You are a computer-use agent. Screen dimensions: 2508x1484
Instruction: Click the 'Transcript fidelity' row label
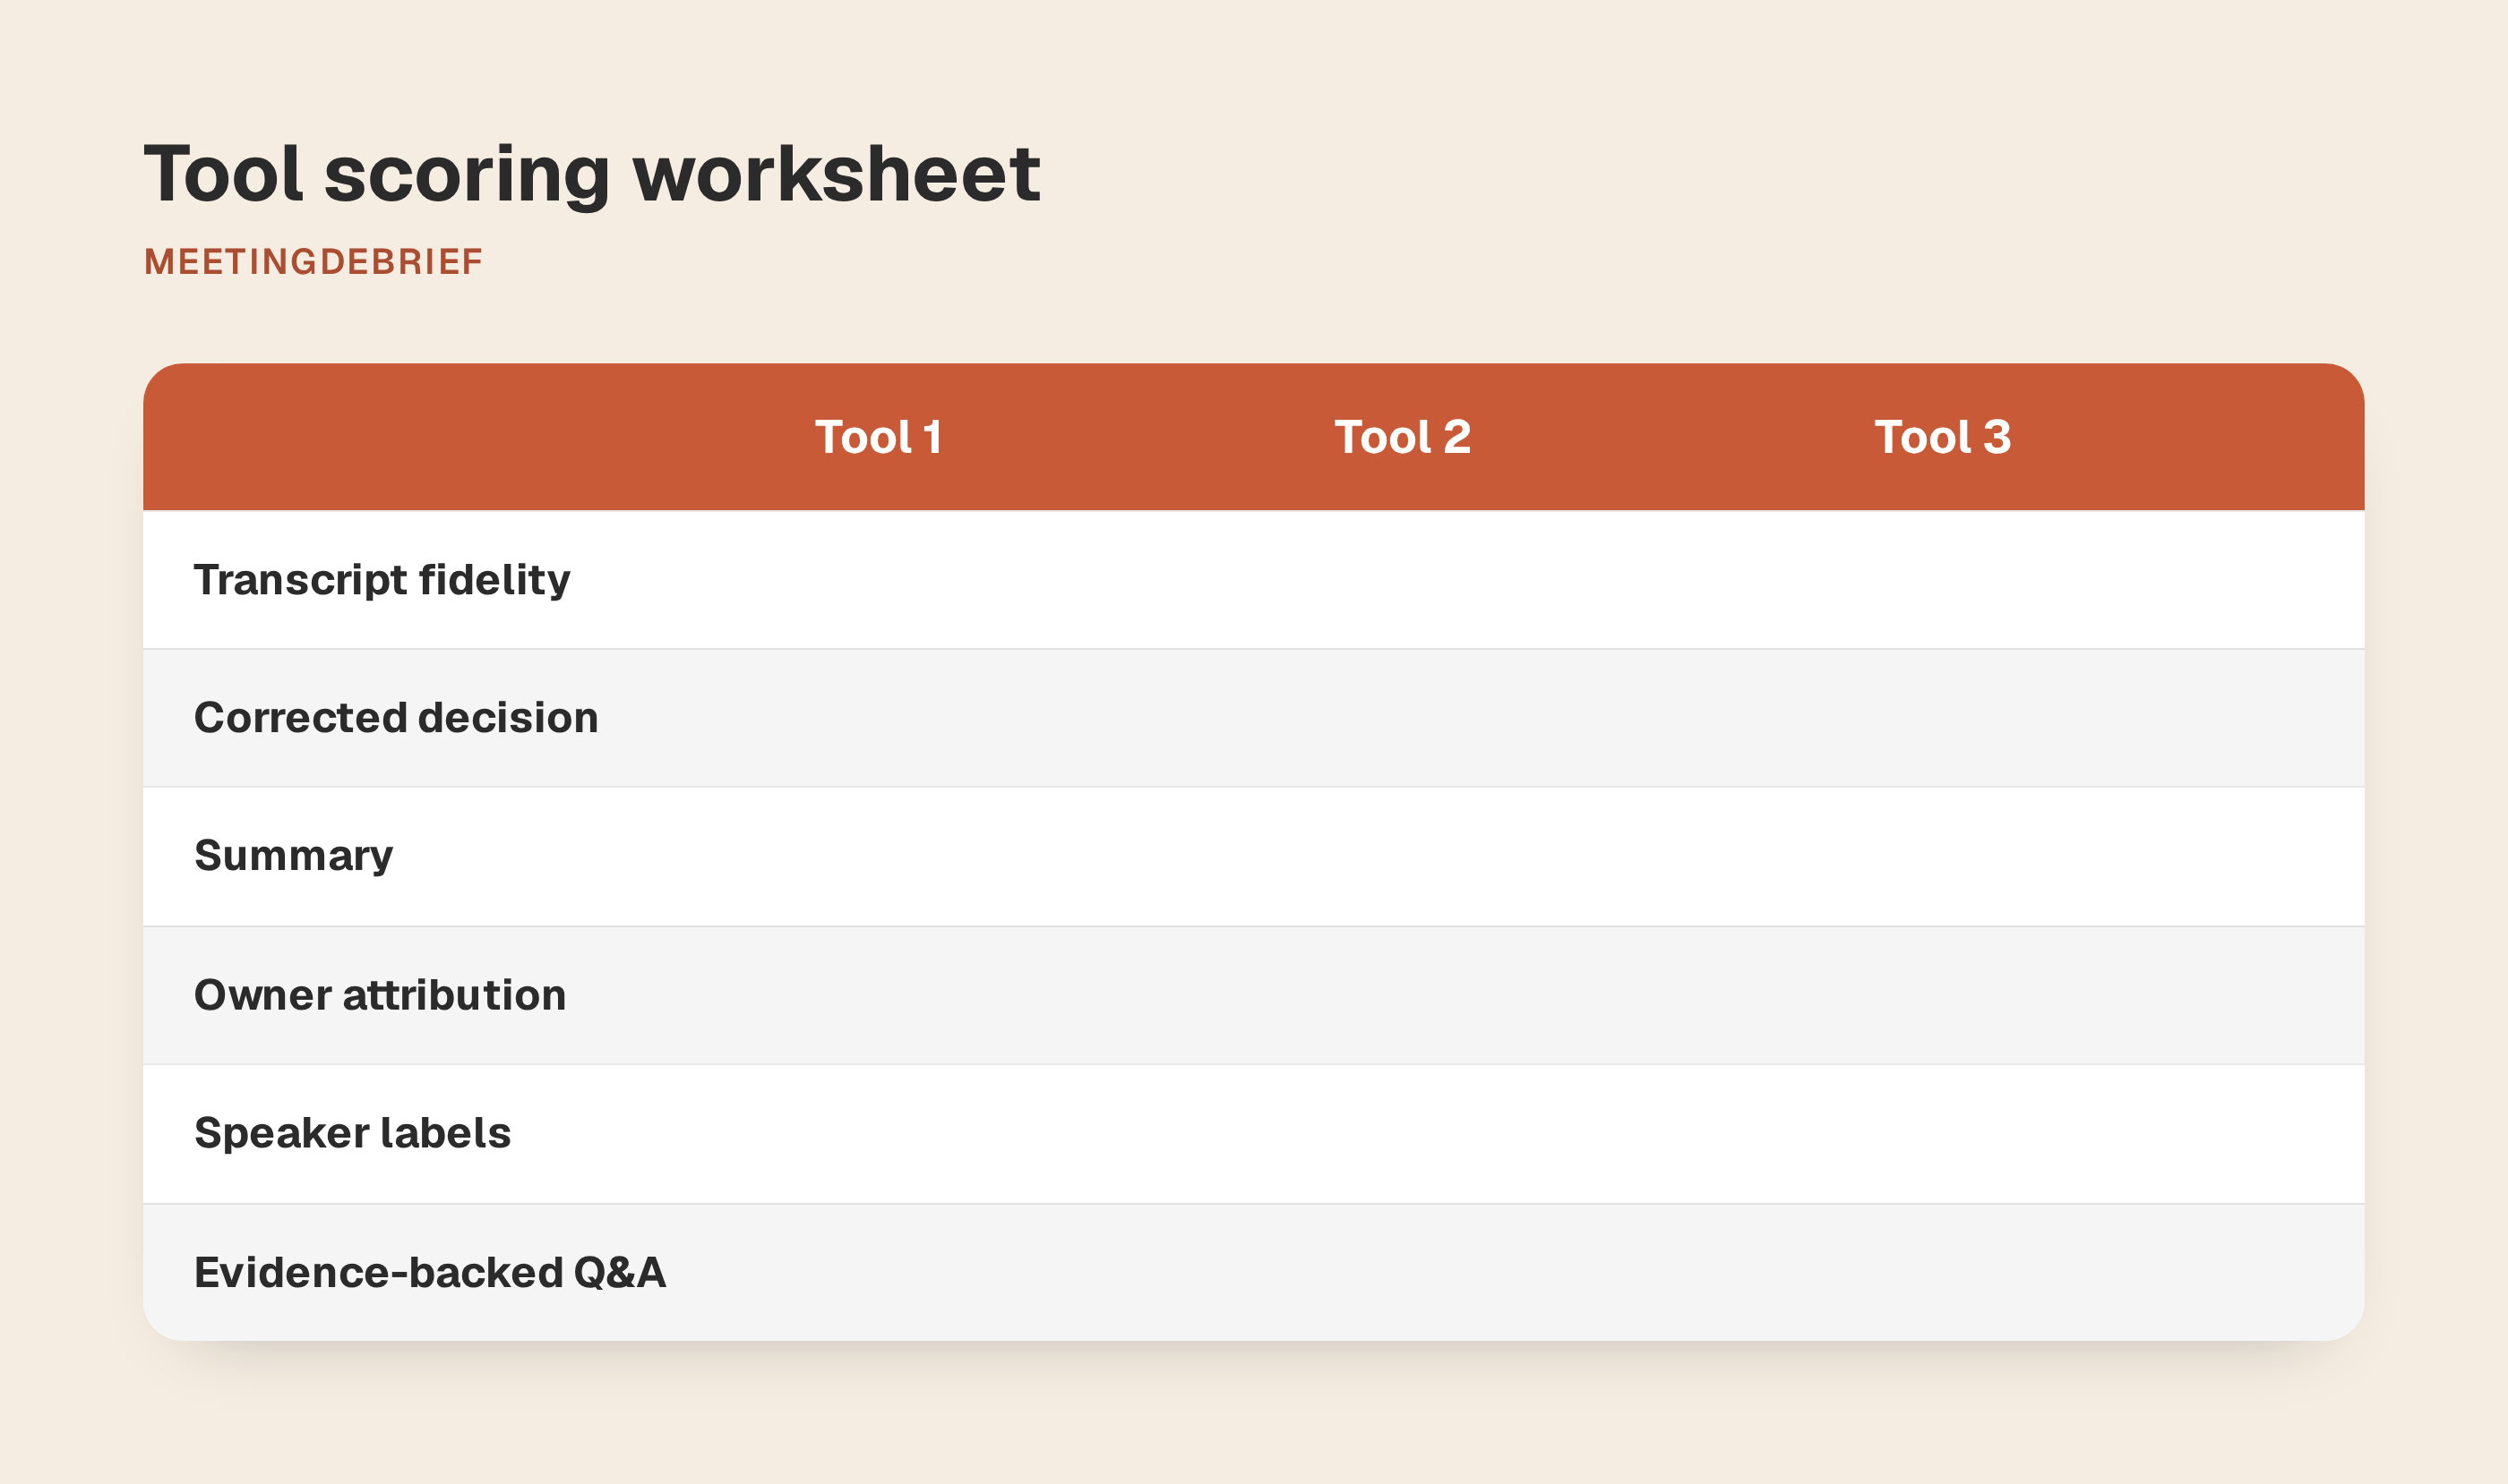[382, 580]
